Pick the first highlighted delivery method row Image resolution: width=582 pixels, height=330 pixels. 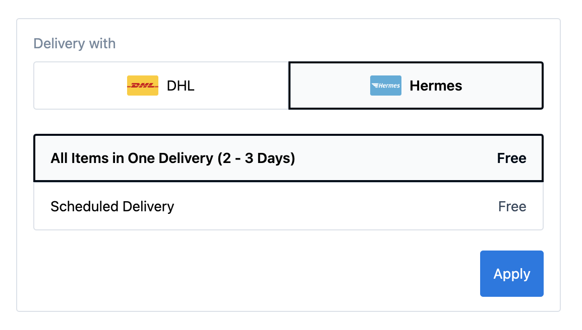[288, 158]
